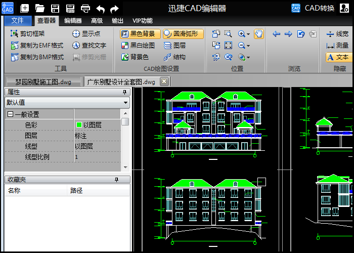This screenshot has width=354, height=253.
Task: Toggle the 文本 text visibility button
Action: pyautogui.click(x=338, y=57)
